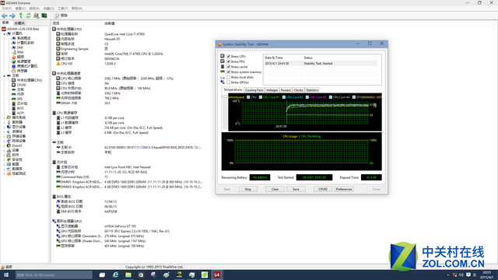Switch to Voltages tab
This screenshot has height=280, width=498.
(x=272, y=90)
